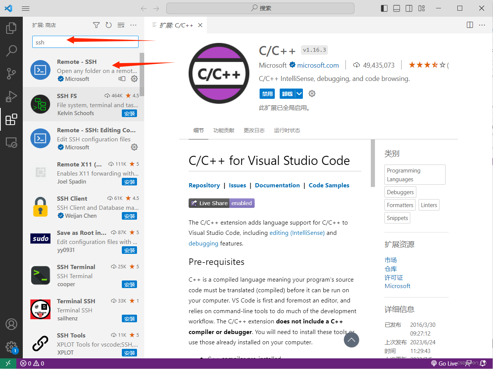The image size is (493, 369).
Task: Install the Terminal SSH extension
Action: (x=129, y=318)
